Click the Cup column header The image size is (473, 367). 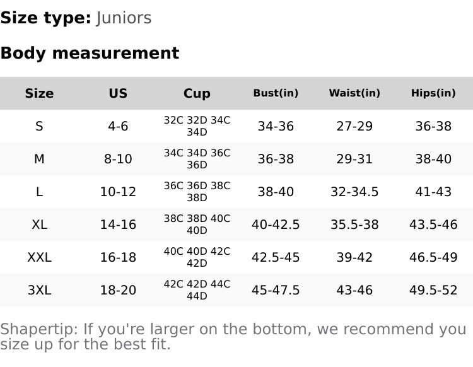197,93
